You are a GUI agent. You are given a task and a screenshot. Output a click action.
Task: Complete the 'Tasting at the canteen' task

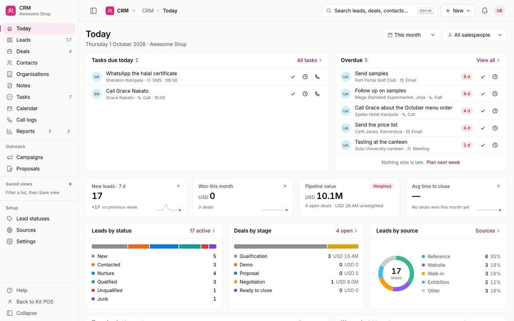click(x=483, y=145)
